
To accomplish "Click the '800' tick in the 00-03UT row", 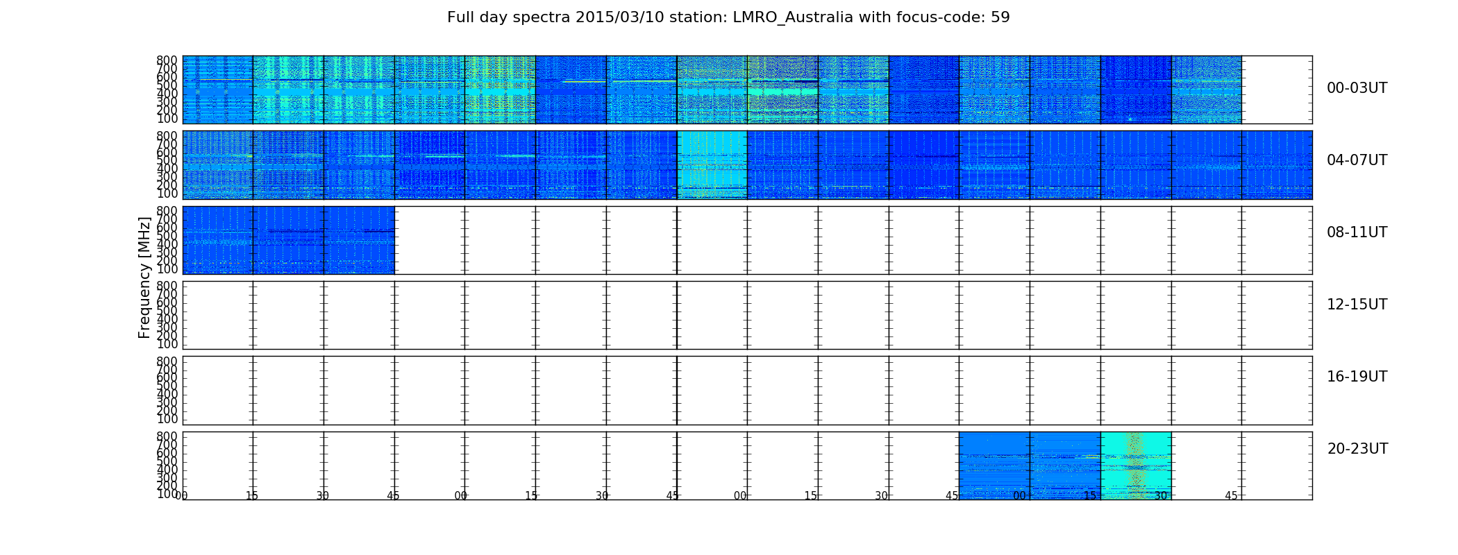I will [x=167, y=60].
